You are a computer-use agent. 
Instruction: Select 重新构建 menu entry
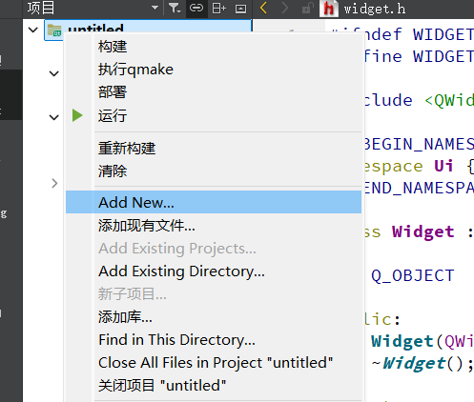click(214, 149)
